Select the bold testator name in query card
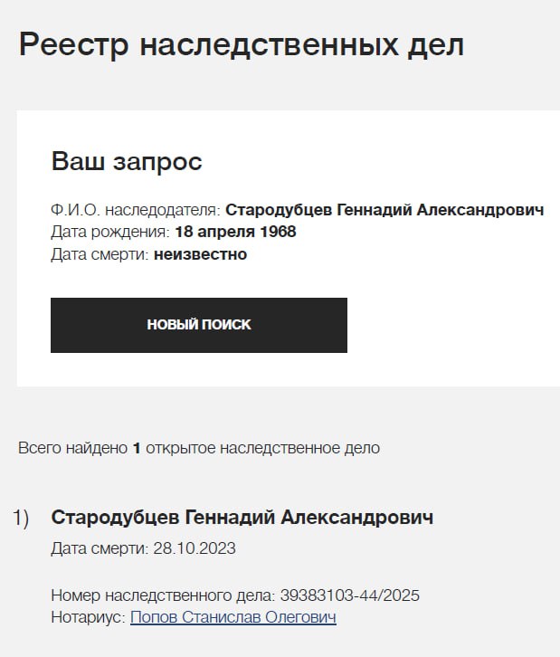The width and height of the screenshot is (560, 657). [x=384, y=210]
